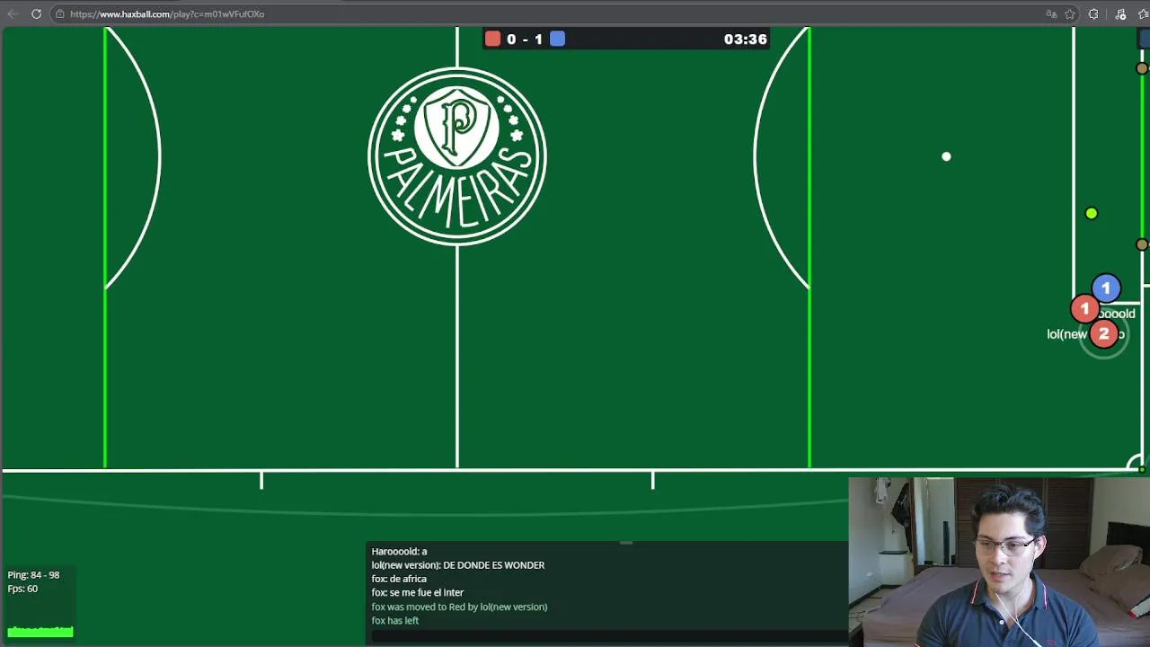1150x647 pixels.
Task: Click the chat line 'Harooold: a'
Action: click(399, 551)
